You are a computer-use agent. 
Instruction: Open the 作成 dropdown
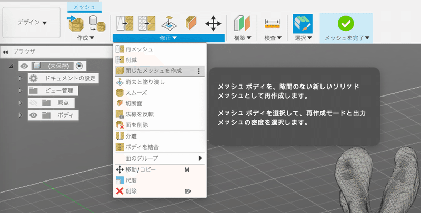pos(85,38)
